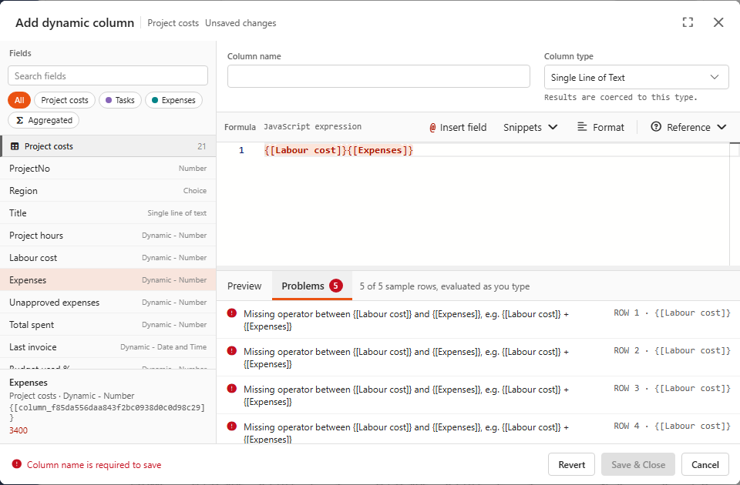
Task: Open the Column type dropdown
Action: pos(636,77)
